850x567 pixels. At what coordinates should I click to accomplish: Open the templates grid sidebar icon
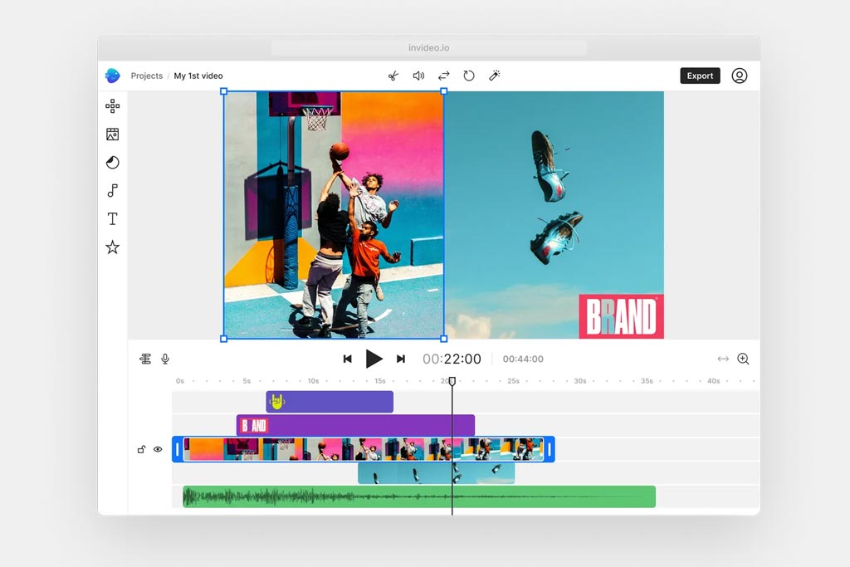pyautogui.click(x=113, y=105)
